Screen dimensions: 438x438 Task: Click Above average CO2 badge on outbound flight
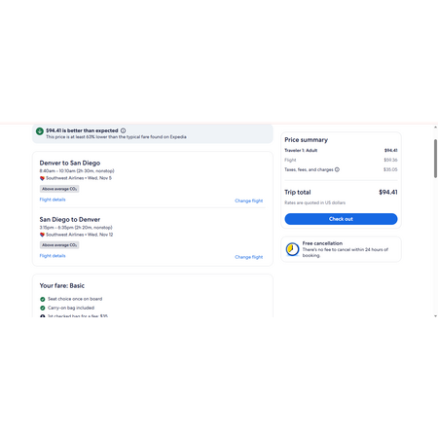coord(59,189)
